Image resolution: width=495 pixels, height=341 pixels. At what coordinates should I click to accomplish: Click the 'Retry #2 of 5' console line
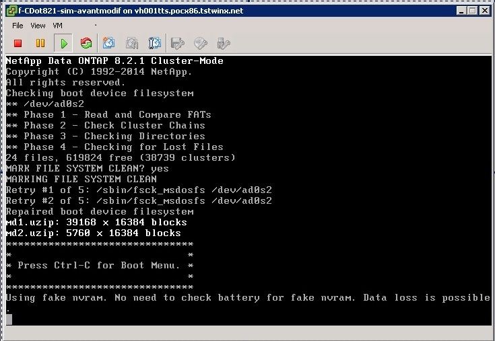[x=139, y=200]
